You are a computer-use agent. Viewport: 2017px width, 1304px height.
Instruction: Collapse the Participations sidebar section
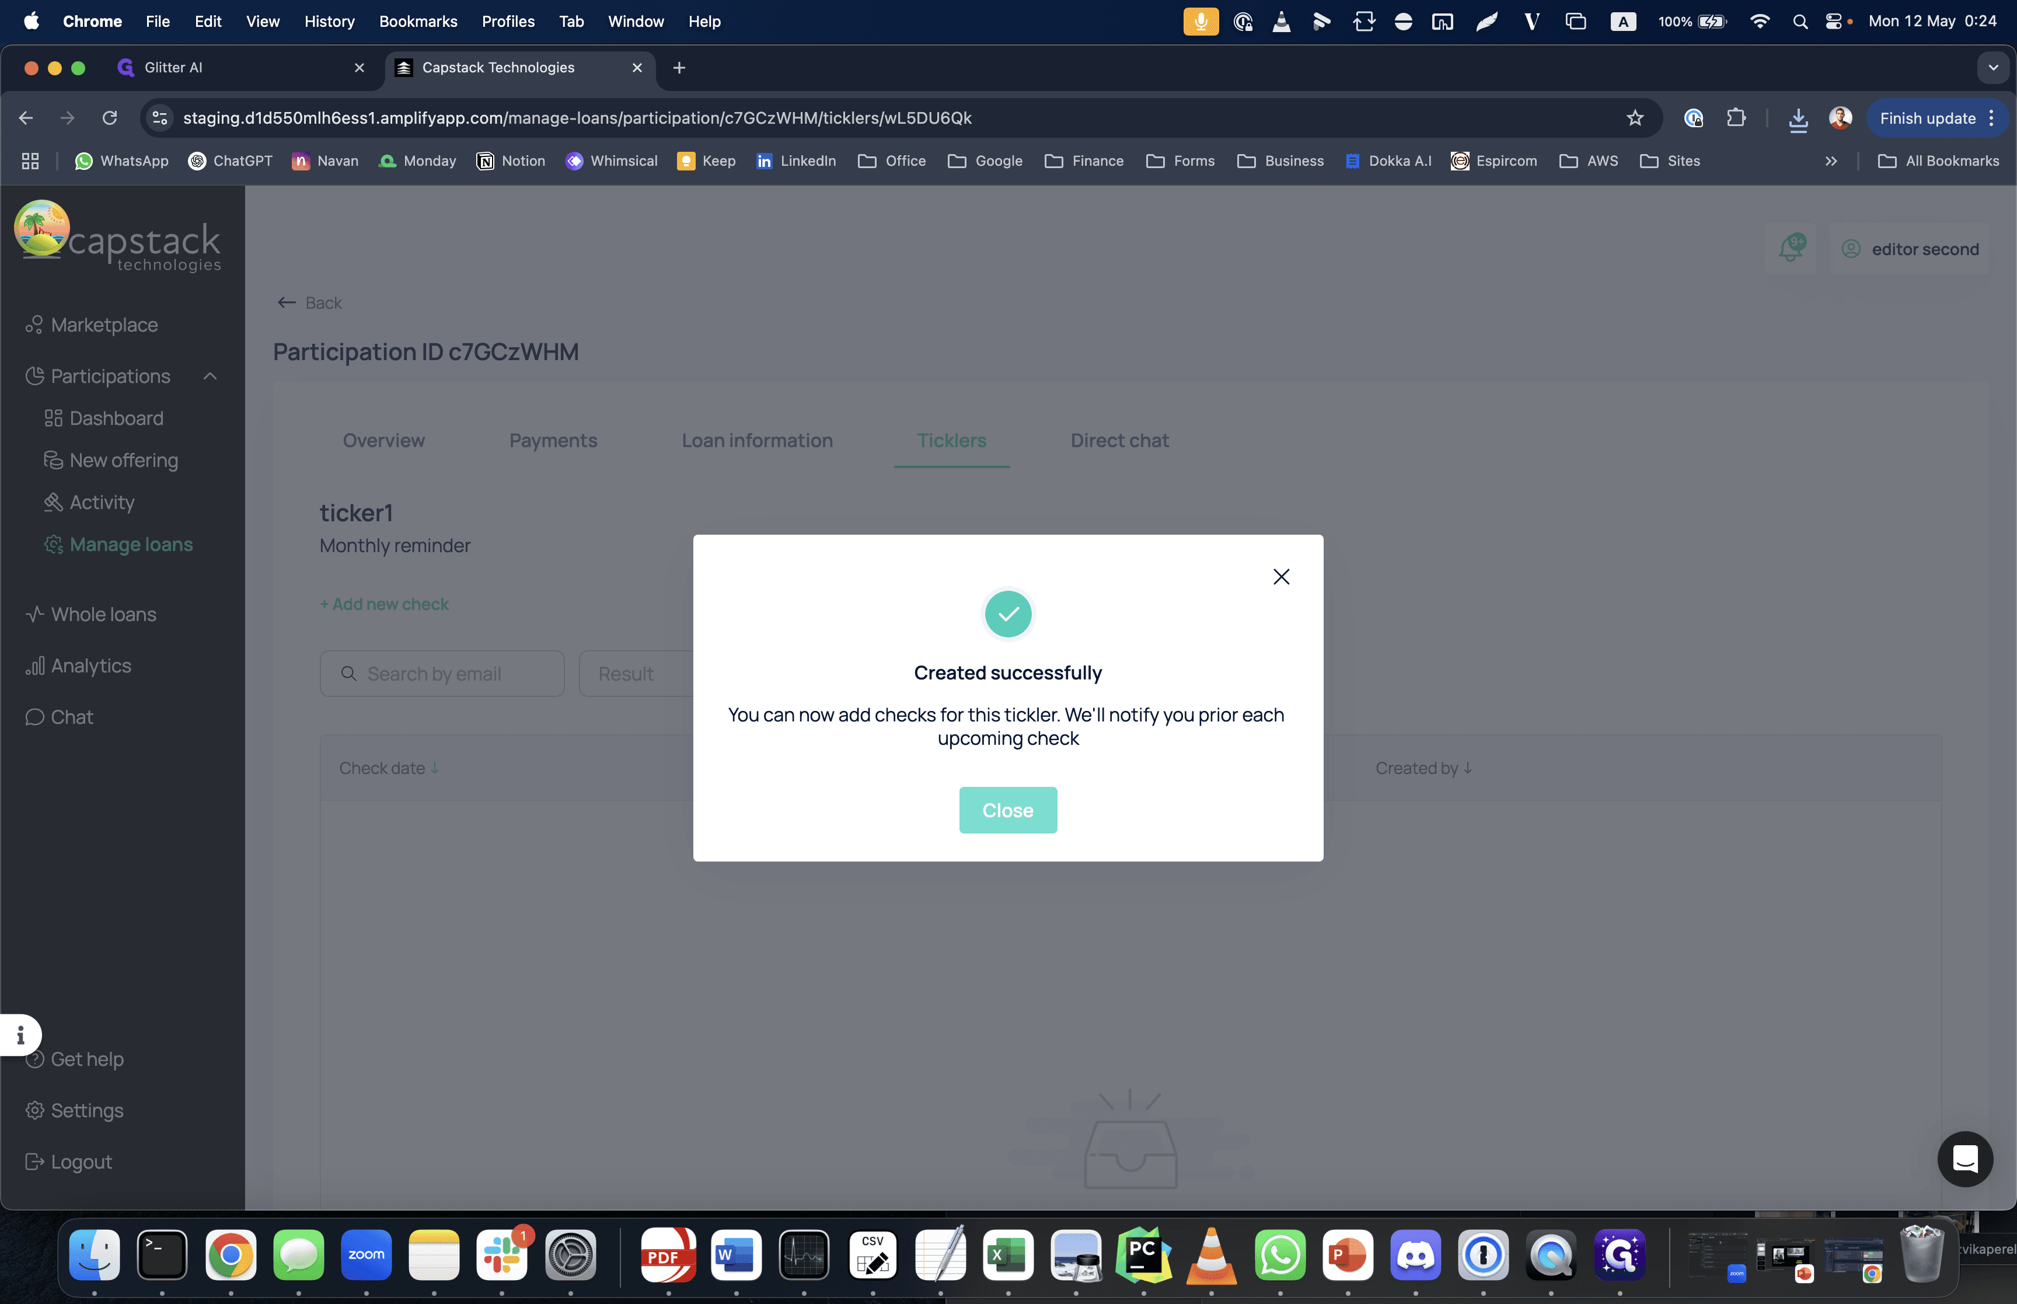[210, 376]
